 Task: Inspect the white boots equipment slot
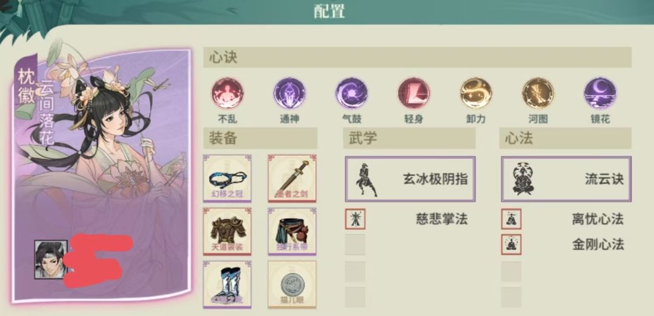pos(227,285)
